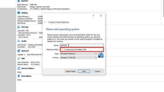Click the USB section plug icon

(19, 59)
